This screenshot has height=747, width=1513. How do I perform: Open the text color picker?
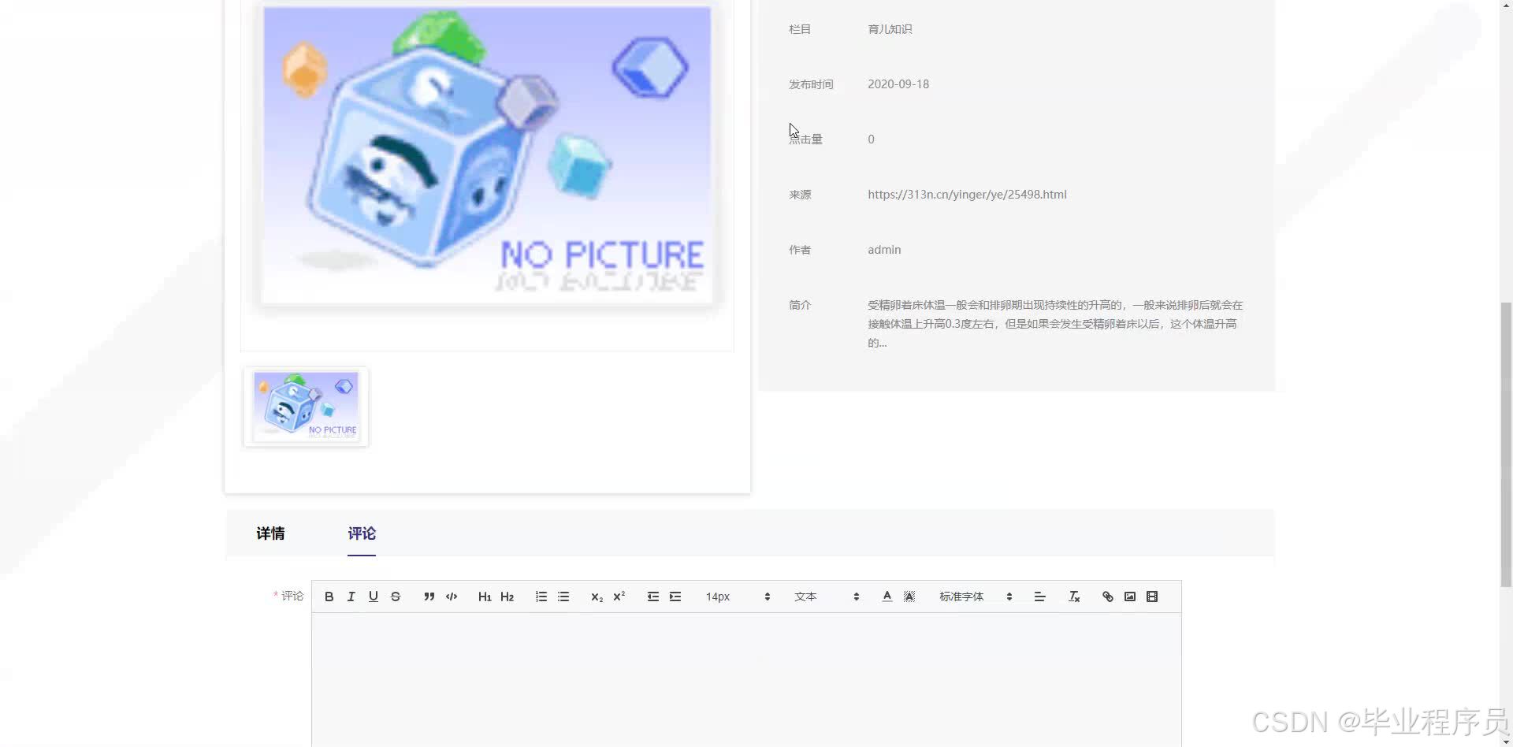[887, 596]
